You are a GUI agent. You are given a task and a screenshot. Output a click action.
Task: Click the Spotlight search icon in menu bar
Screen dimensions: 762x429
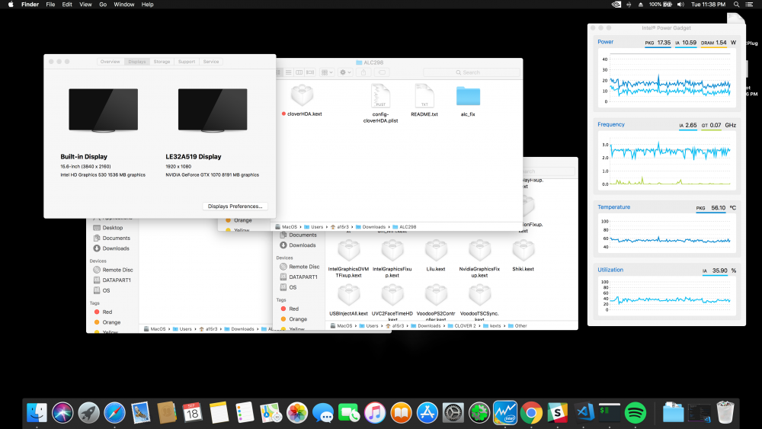click(x=736, y=5)
